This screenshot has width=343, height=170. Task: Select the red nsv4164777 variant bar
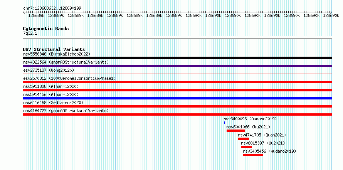177,114
